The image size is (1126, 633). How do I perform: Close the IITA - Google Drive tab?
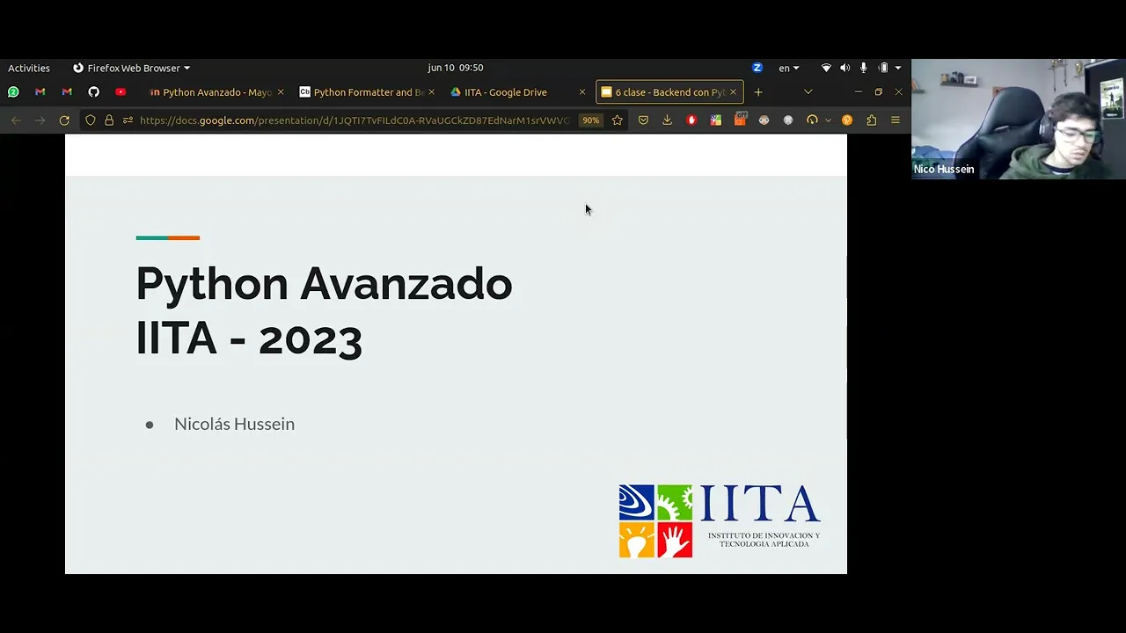(581, 92)
